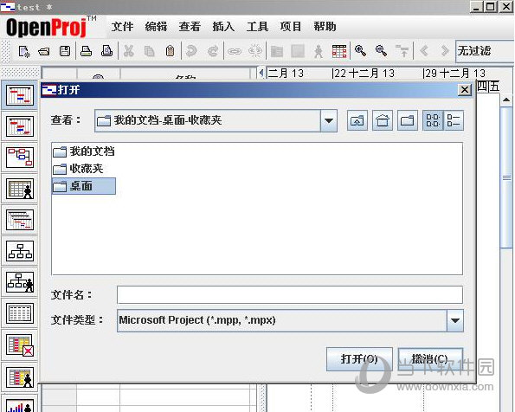Click the Unlink tasks broken chain icon
This screenshot has height=412, width=515.
[x=255, y=51]
